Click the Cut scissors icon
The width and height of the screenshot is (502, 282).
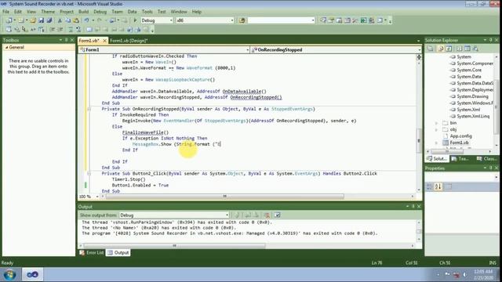60,20
